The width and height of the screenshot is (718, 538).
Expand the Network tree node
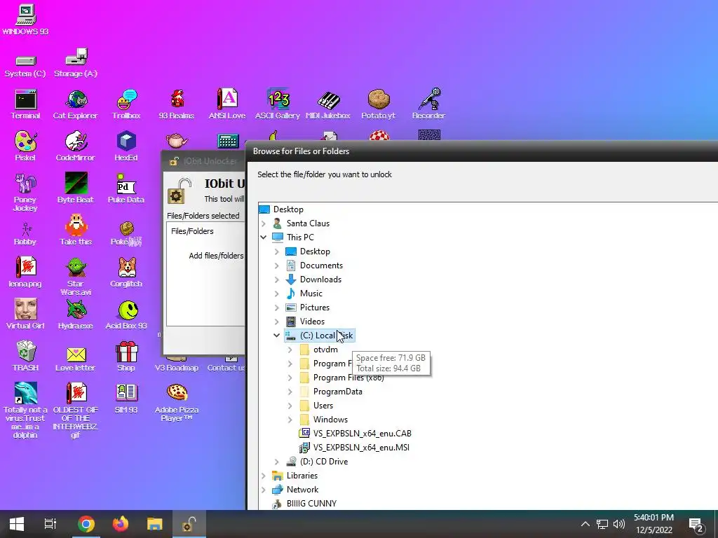(x=264, y=490)
